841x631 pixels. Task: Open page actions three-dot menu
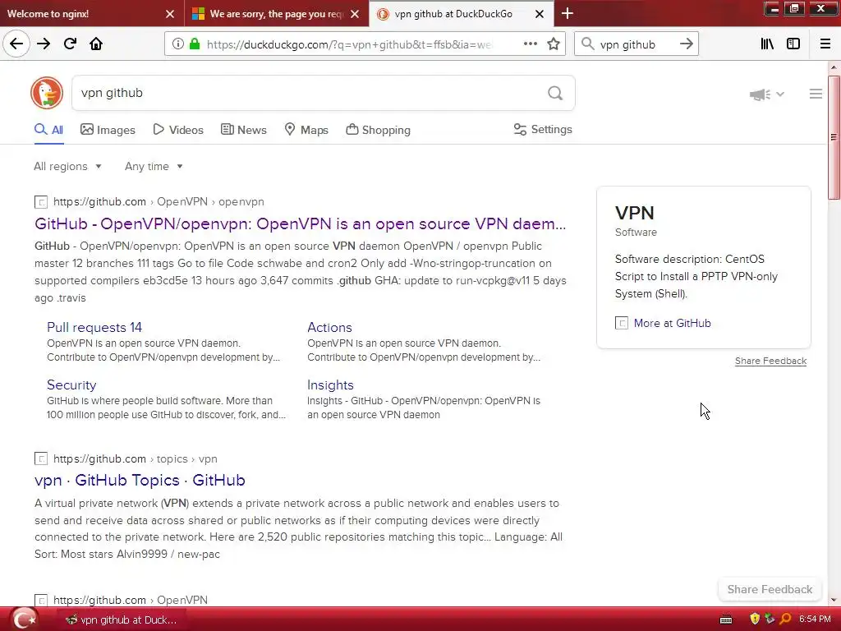pos(530,44)
